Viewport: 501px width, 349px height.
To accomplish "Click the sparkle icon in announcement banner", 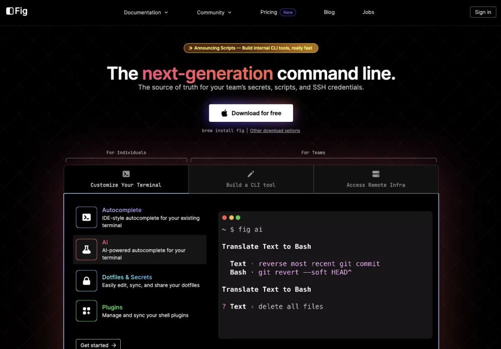I will pos(190,48).
